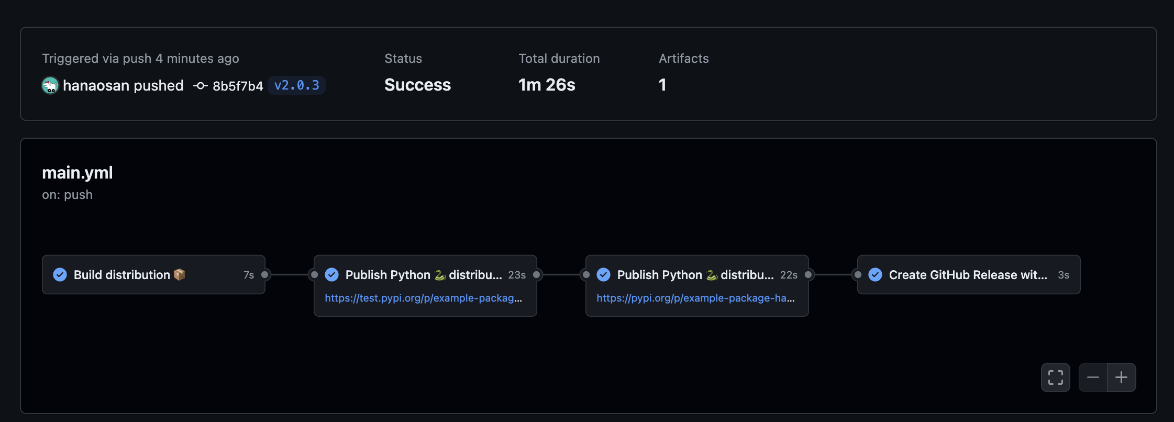Open the 22s Publish Python job

[x=695, y=275]
